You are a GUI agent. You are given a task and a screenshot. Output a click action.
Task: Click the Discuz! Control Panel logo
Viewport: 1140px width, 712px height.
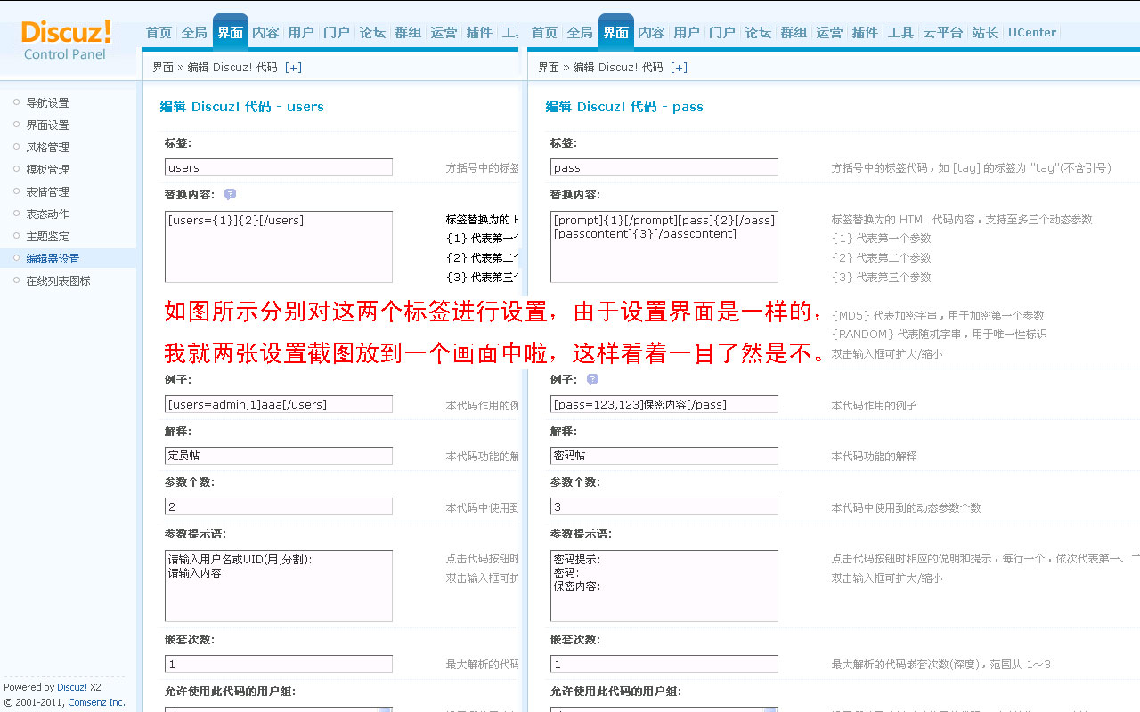pos(66,40)
